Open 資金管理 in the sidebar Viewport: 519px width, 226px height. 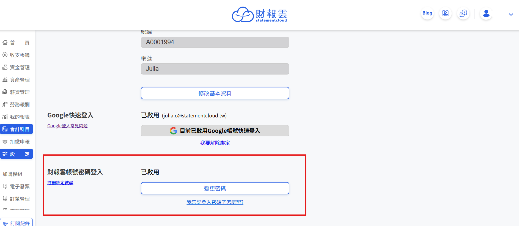(x=16, y=67)
